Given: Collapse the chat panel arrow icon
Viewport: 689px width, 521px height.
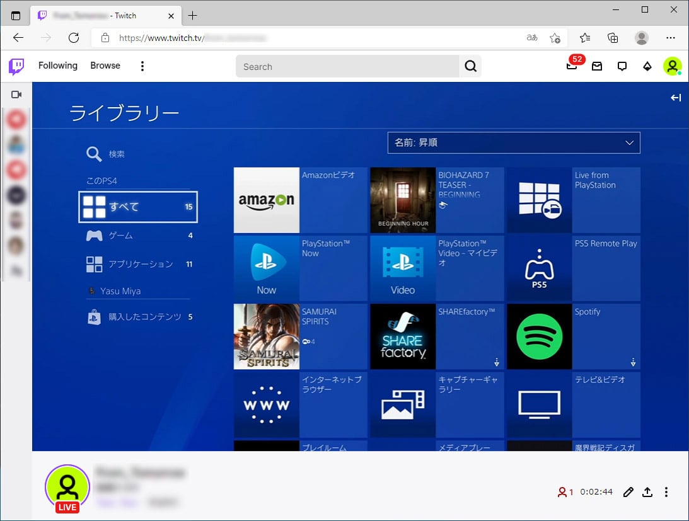Looking at the screenshot, I should (x=676, y=98).
